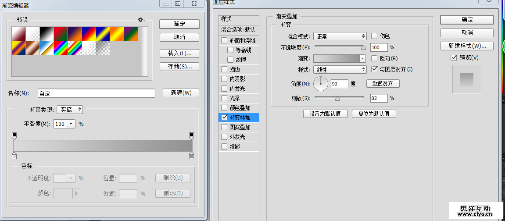Click the 重置对齐 (Reset Alignment) button
The height and width of the screenshot is (221, 505).
pos(383,83)
